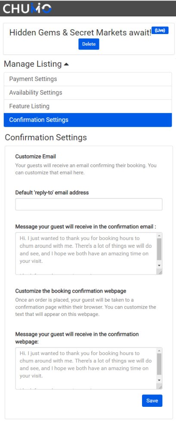Select Confirmation Settings menu item

(x=88, y=120)
